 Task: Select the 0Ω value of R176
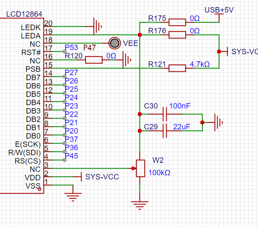coord(195,31)
